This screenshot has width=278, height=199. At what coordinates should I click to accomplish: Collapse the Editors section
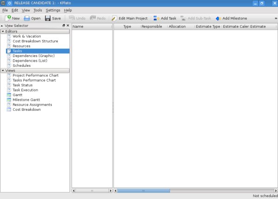(3, 32)
